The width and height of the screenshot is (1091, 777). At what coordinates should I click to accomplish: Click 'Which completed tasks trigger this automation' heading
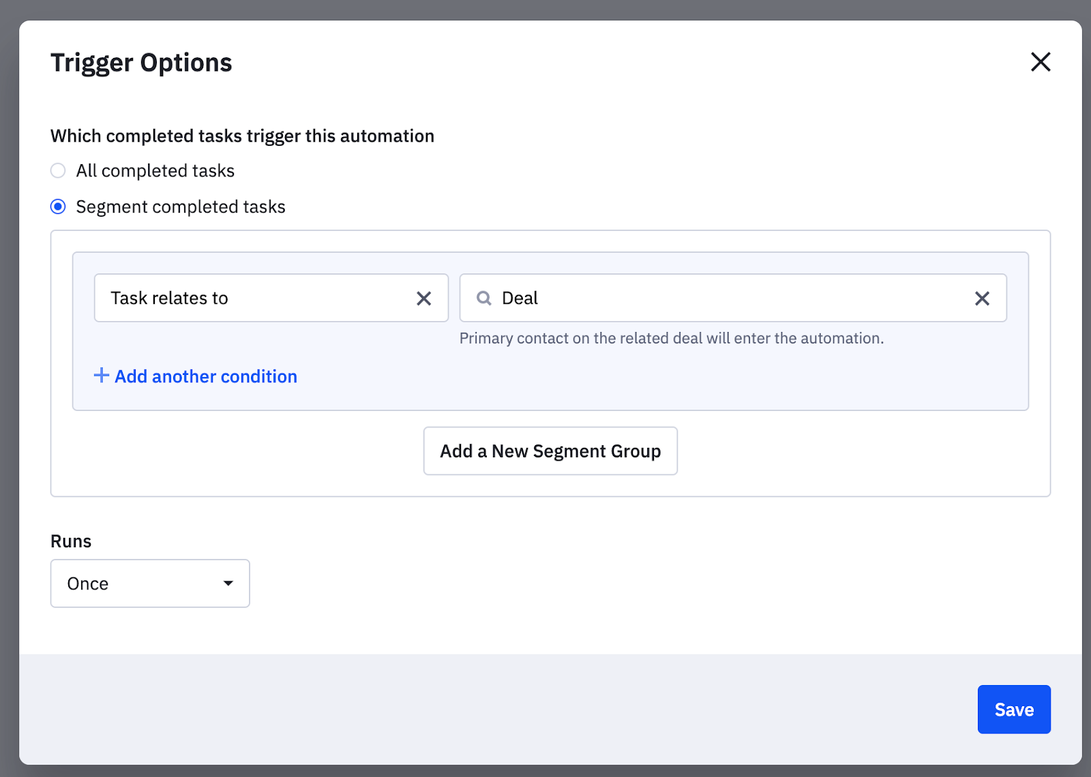pyautogui.click(x=242, y=136)
